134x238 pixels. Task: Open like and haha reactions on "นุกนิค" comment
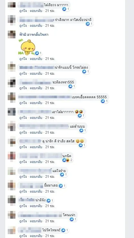[x=67, y=160]
